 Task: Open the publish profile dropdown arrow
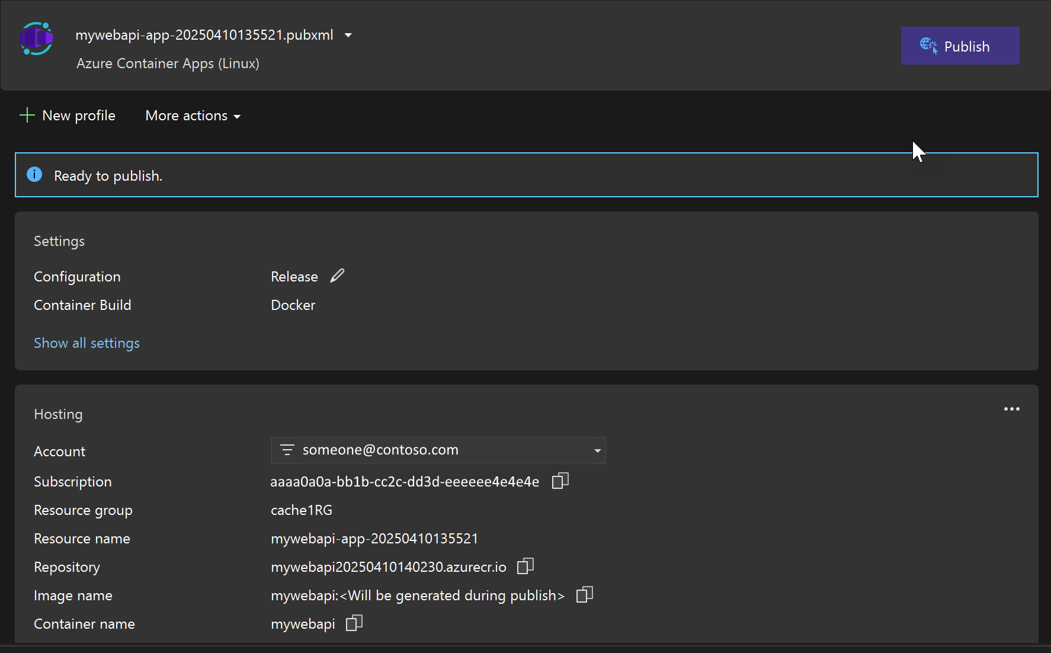pyautogui.click(x=348, y=36)
